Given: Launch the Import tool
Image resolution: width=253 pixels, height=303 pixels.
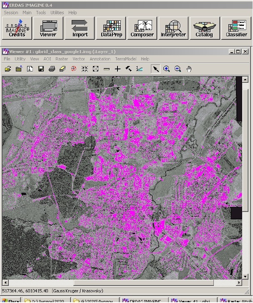Looking at the screenshot, I should [x=80, y=28].
